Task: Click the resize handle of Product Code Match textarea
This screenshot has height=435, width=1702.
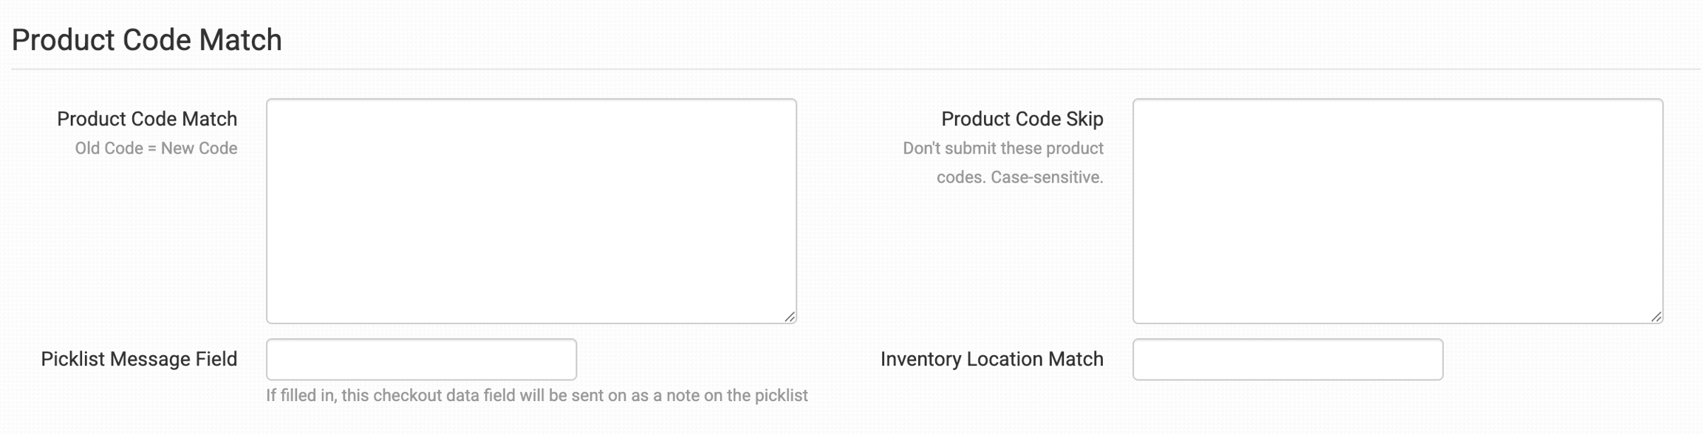Action: point(790,317)
